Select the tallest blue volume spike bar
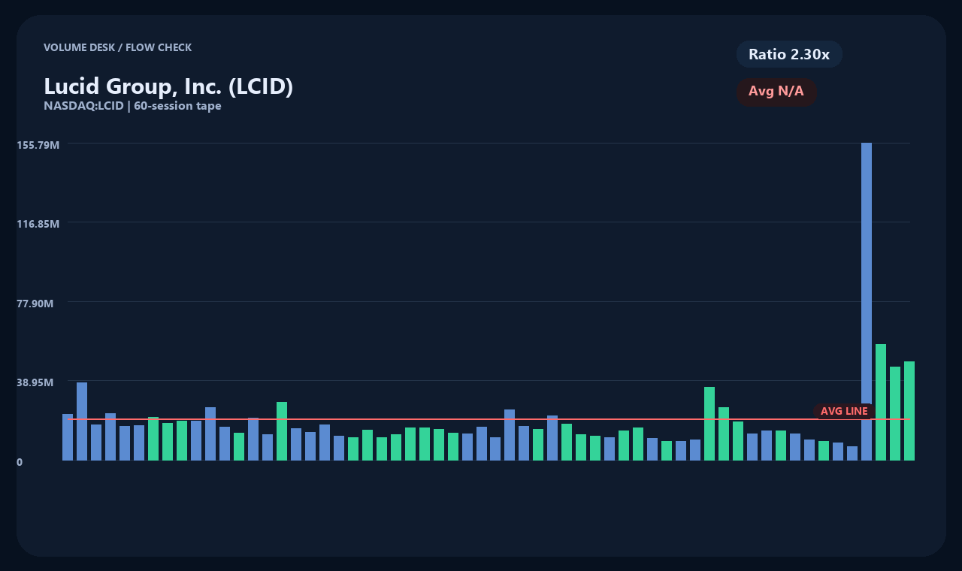This screenshot has height=571, width=962. [867, 301]
